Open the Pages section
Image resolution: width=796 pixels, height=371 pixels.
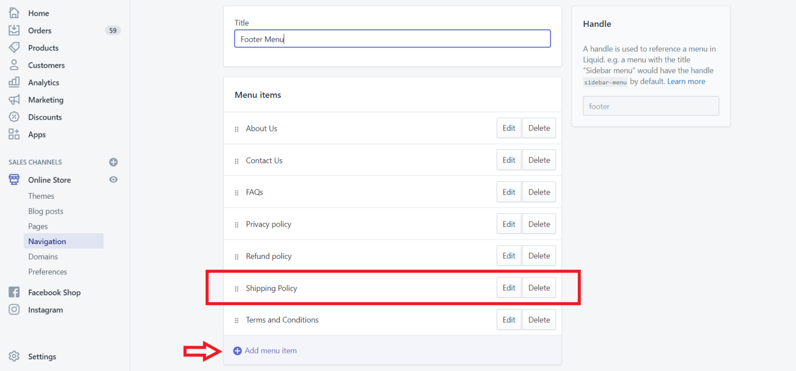tap(38, 226)
